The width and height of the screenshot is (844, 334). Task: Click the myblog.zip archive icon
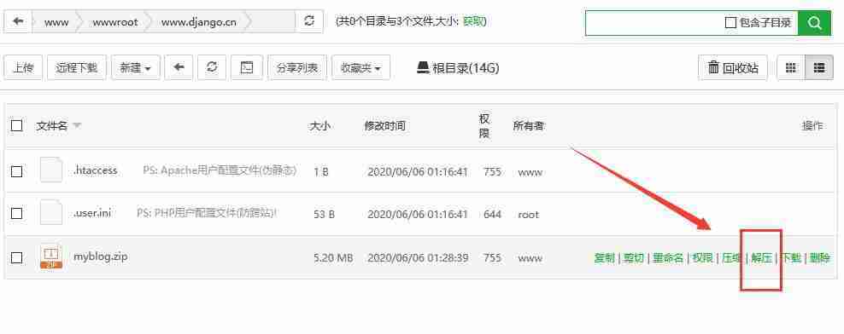click(x=51, y=256)
